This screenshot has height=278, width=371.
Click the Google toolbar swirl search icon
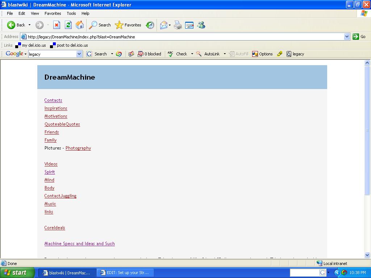tap(119, 54)
